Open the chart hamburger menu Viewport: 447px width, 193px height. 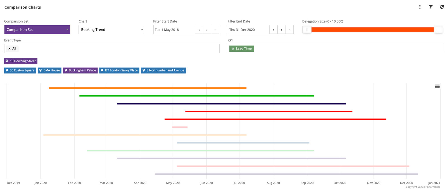click(x=437, y=86)
